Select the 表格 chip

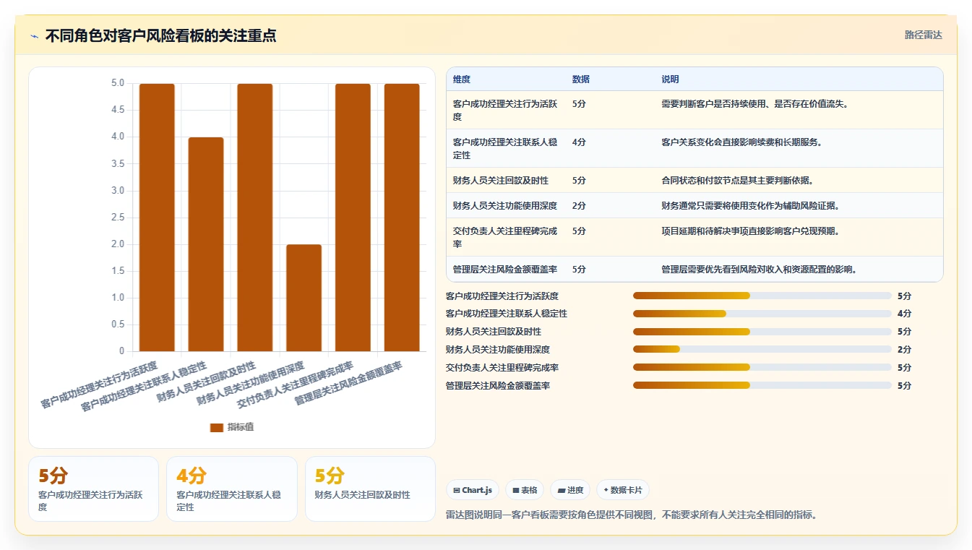click(x=525, y=490)
